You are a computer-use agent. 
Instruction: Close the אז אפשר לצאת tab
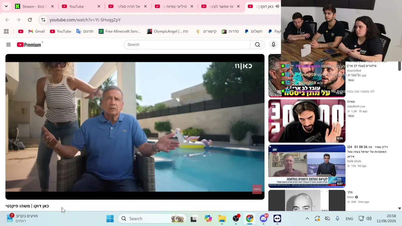point(238,6)
